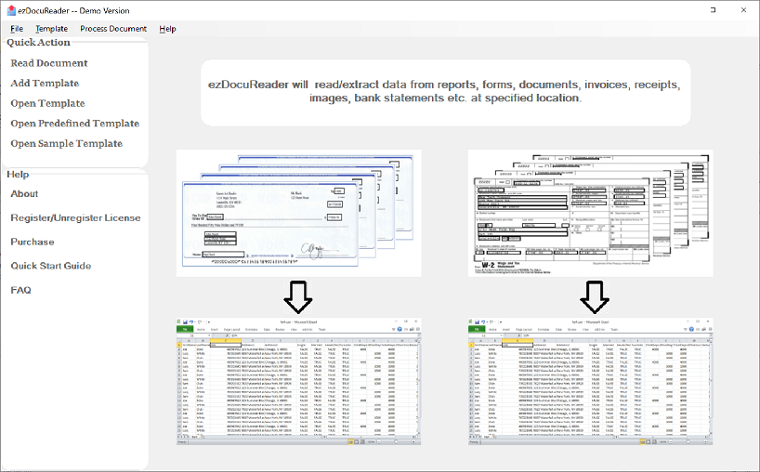Click the down arrow below the W-2 forms
The height and width of the screenshot is (472, 760).
(593, 296)
